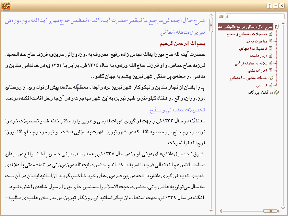Click the down arrow of the text scrollbar

tap(211, 211)
